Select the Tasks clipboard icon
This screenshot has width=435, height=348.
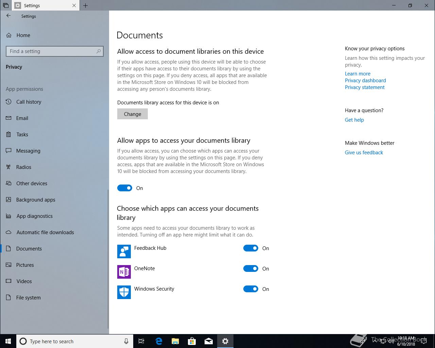click(x=9, y=134)
